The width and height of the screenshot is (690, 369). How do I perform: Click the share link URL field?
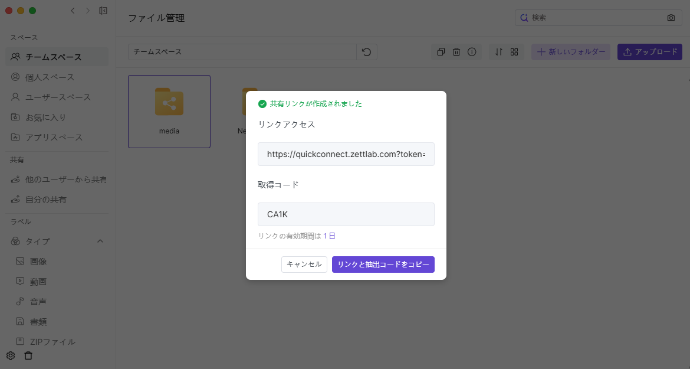[x=346, y=154]
